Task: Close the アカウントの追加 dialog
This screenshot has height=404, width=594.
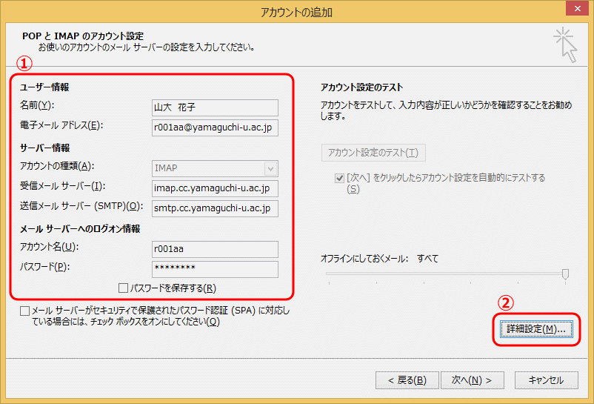Action: click(x=577, y=8)
